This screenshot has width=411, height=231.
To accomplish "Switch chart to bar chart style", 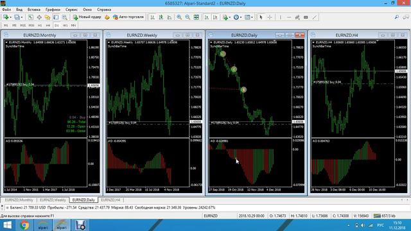I will coord(152,17).
